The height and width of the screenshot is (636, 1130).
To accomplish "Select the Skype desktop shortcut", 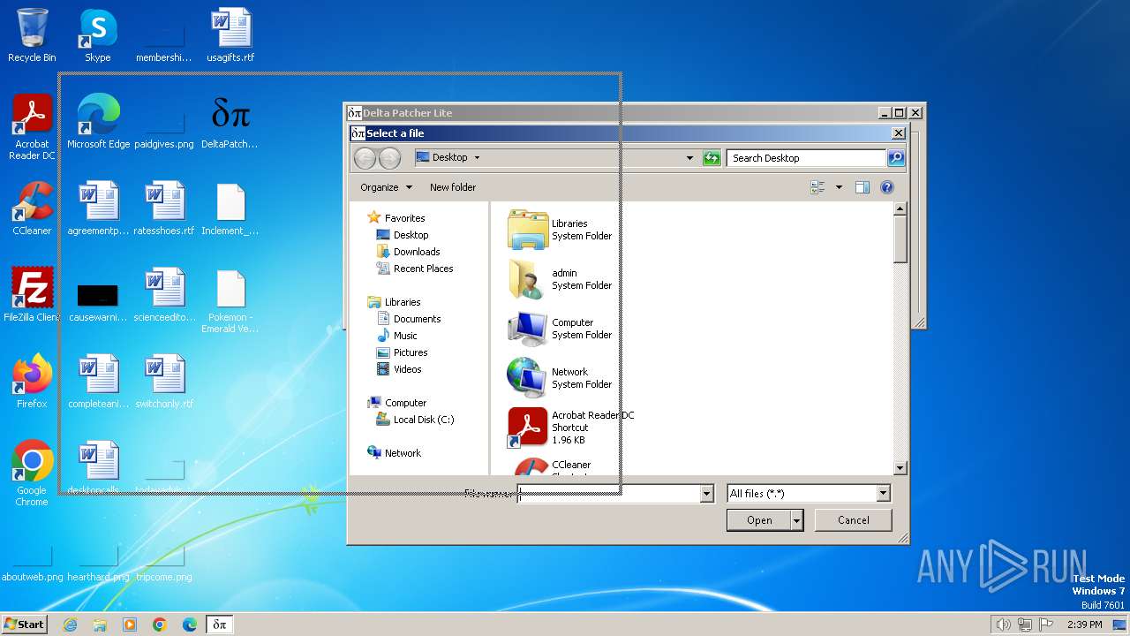I will pos(98,35).
